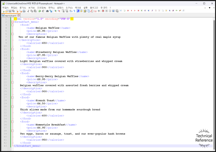This screenshot has width=216, height=152.
Task: Start macro recording with red record icon
Action: 103,11
